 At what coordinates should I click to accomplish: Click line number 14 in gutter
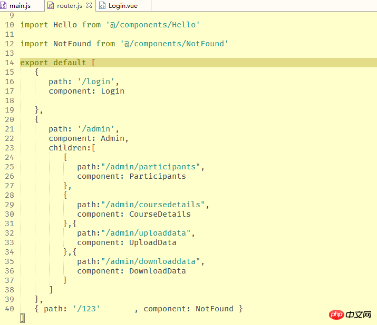(x=9, y=63)
